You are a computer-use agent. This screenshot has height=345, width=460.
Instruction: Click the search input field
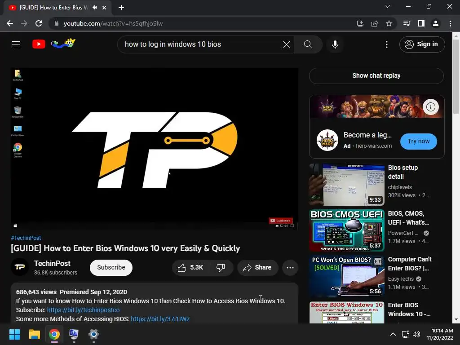(203, 44)
